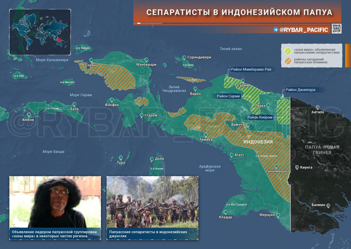Click the orange striped attack areas legend swatch
Screen dimensions: 351x249
point(288,61)
